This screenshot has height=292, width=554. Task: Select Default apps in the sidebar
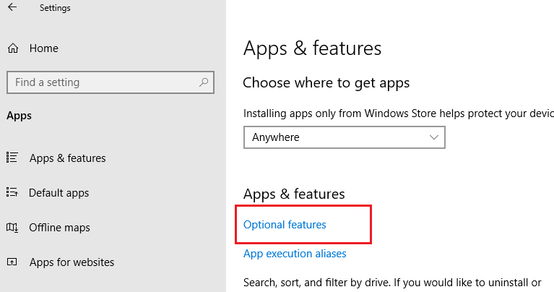[59, 193]
